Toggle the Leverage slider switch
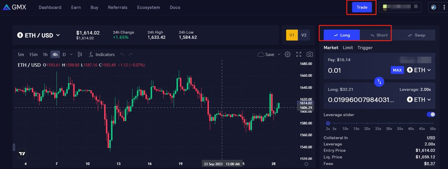The image size is (448, 169). (431, 115)
